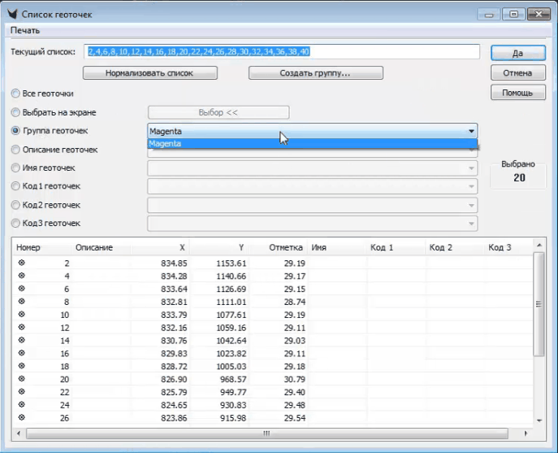This screenshot has height=453, width=558.
Task: Click the 'Создать группу...' button
Action: [x=315, y=73]
